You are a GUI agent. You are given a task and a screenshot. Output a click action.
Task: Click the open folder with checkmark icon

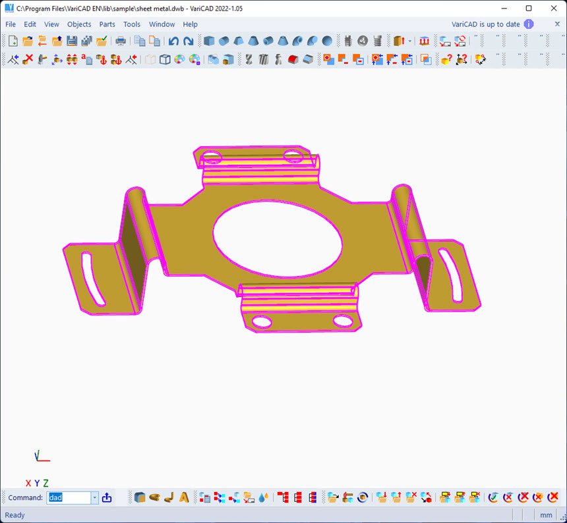click(102, 41)
